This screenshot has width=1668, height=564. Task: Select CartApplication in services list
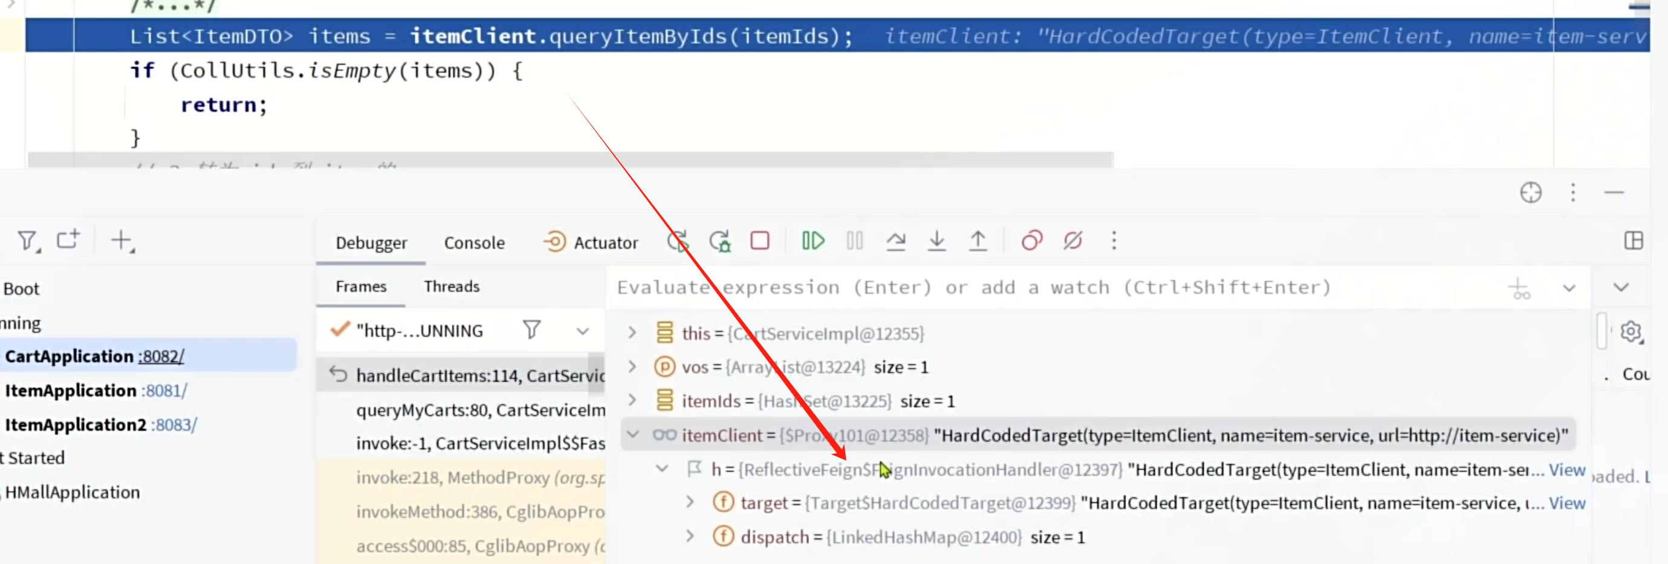(70, 355)
